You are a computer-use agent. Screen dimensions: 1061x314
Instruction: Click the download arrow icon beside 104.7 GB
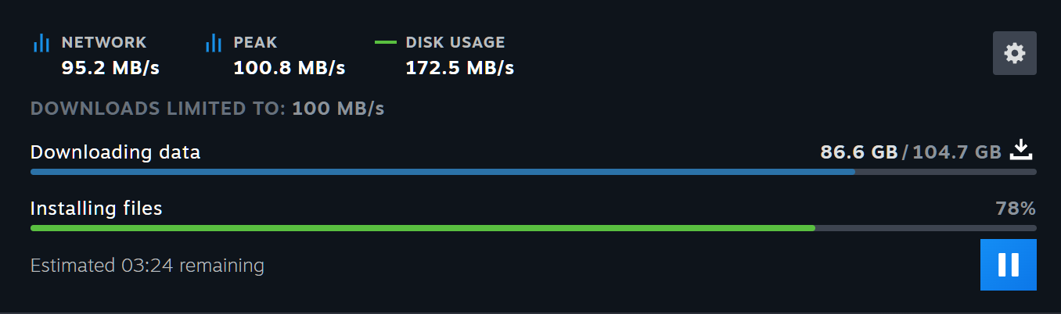1021,150
